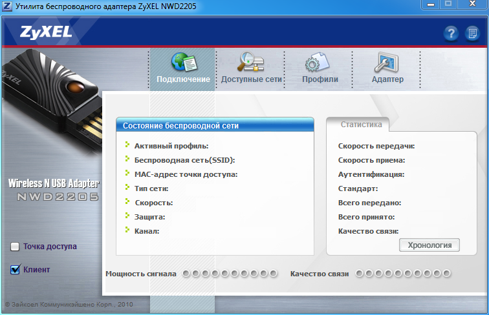Click the Wireless N USB Adapter text
The width and height of the screenshot is (489, 315).
pyautogui.click(x=54, y=183)
